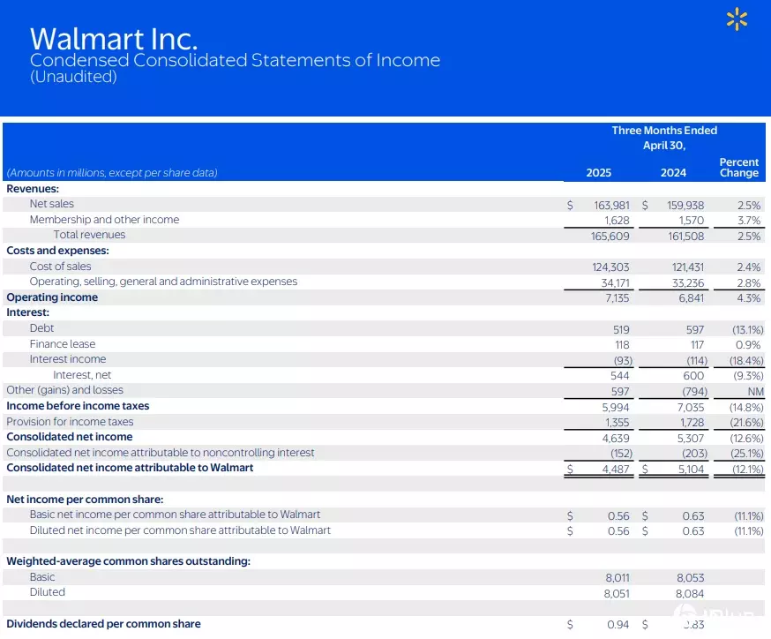Click the 159,938 net sales value
This screenshot has width=771, height=639.
(685, 205)
